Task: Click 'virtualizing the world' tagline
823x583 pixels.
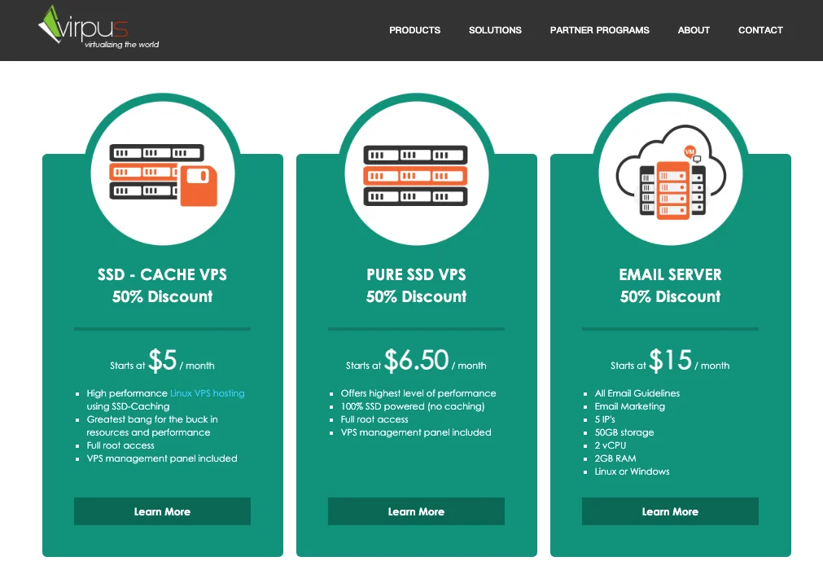Action: pos(122,45)
